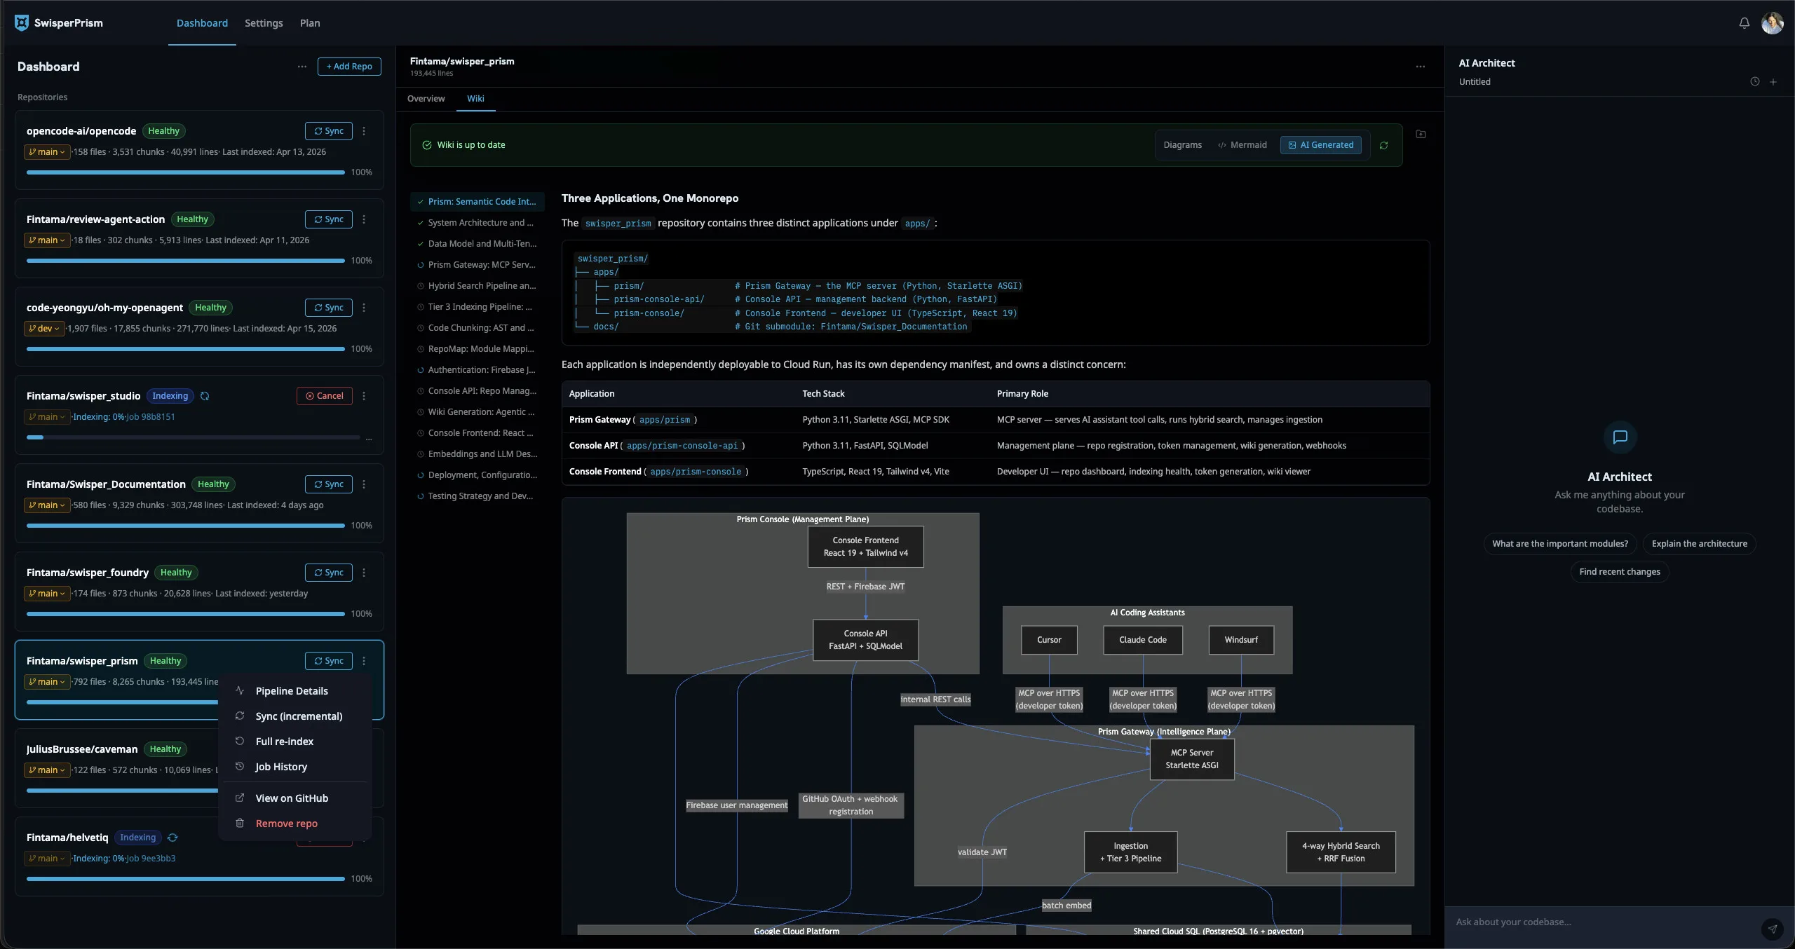The width and height of the screenshot is (1795, 949).
Task: Click 'What are the important modules?' suggestion
Action: [1560, 544]
